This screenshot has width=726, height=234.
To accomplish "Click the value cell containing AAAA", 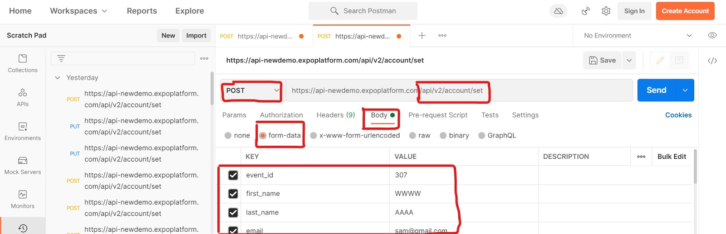I will tap(464, 212).
